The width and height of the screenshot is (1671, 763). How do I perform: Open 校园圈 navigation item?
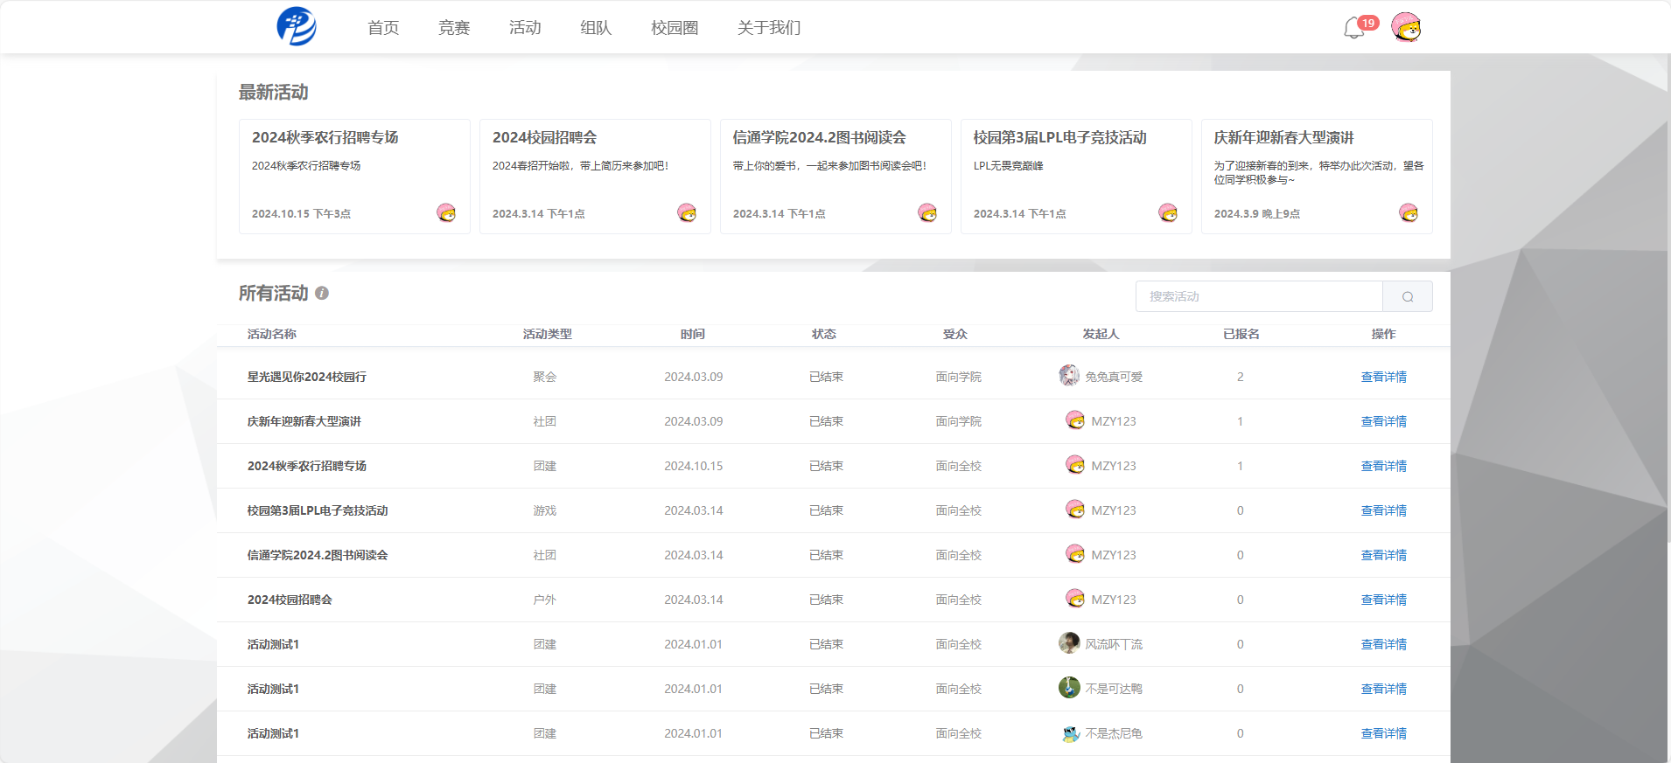pyautogui.click(x=675, y=28)
